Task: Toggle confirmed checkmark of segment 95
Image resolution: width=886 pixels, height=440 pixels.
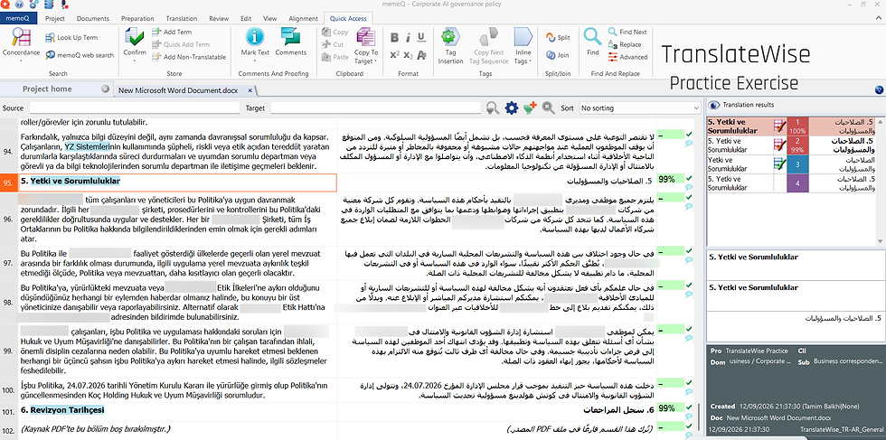Action: (688, 179)
